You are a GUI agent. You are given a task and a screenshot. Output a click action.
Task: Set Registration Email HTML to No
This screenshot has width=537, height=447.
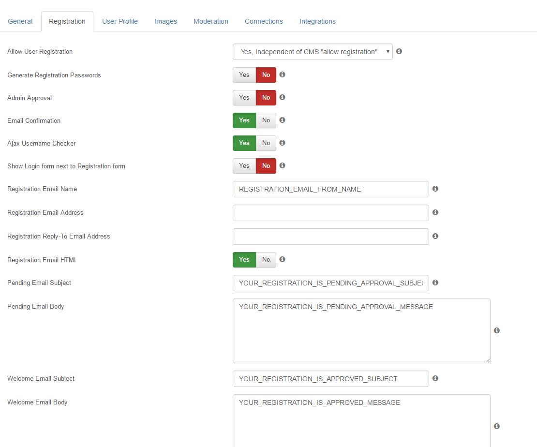coord(266,260)
